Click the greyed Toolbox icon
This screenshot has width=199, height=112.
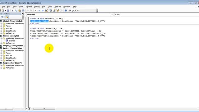click(x=61, y=11)
